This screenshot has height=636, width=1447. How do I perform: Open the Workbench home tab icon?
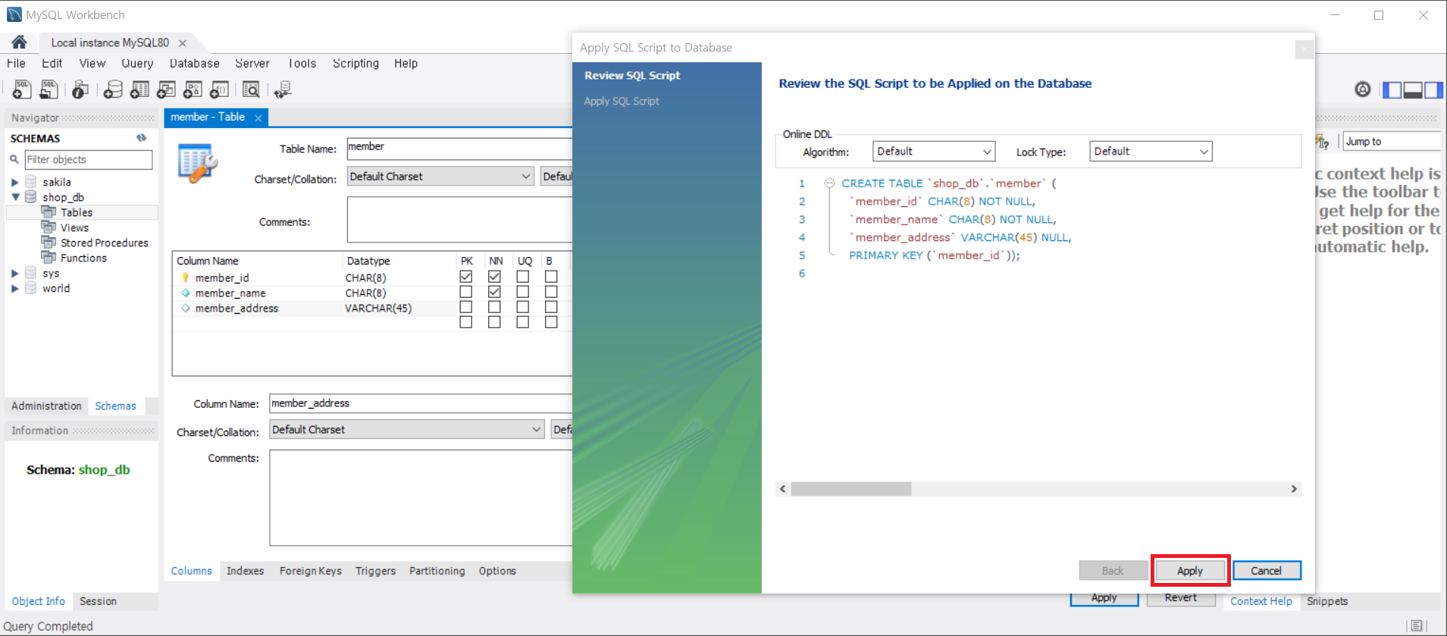coord(19,42)
